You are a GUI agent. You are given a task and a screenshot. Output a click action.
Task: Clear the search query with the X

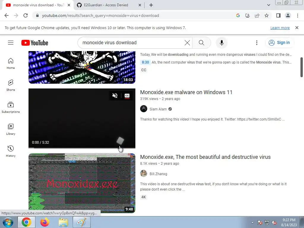187,43
